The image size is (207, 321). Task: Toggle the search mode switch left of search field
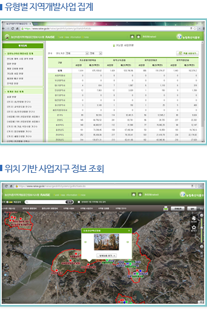pyautogui.click(x=9, y=202)
